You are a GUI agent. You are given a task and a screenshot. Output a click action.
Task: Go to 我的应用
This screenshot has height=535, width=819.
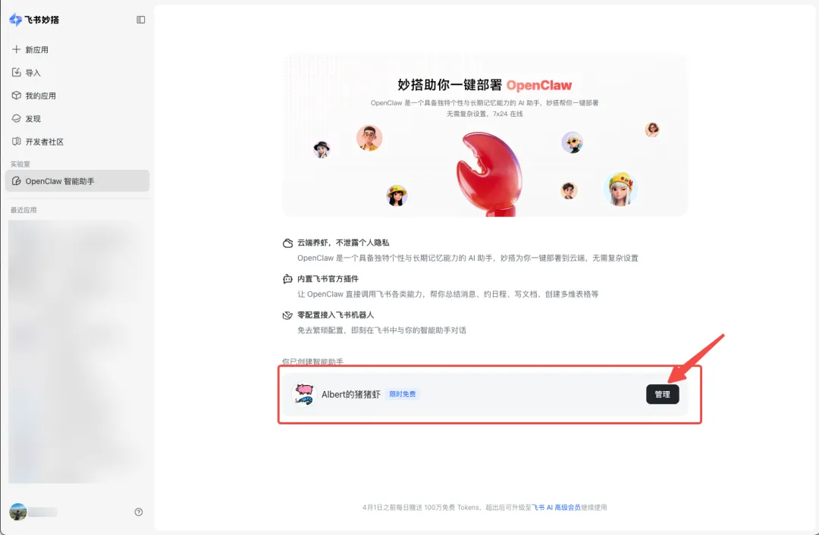click(77, 95)
